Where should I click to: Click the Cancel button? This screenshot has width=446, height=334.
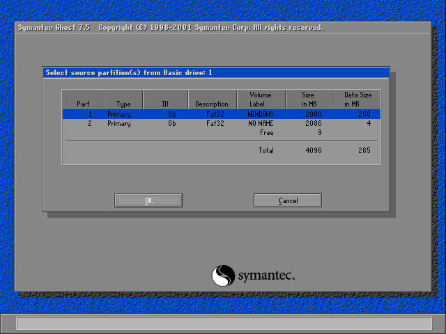point(288,200)
